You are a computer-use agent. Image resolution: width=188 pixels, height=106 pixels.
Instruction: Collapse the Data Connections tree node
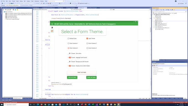tap(3, 12)
